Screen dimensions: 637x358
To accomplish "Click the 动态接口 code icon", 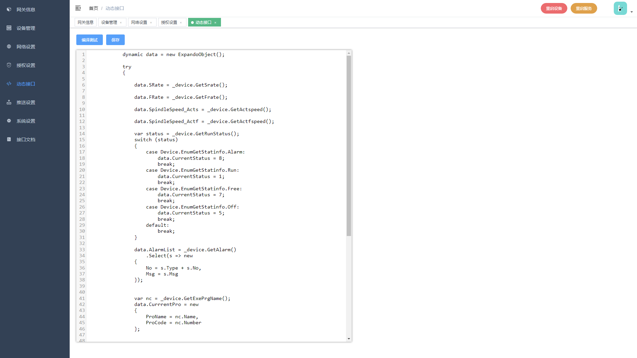I will pos(9,84).
